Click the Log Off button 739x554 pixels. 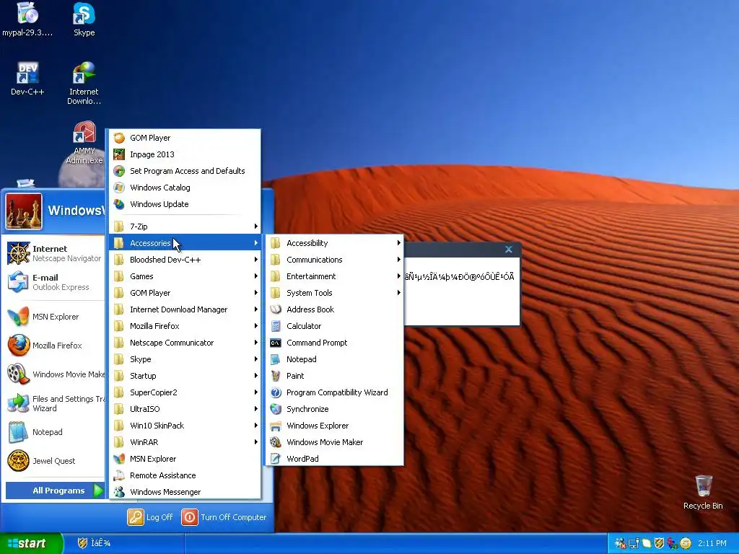150,517
